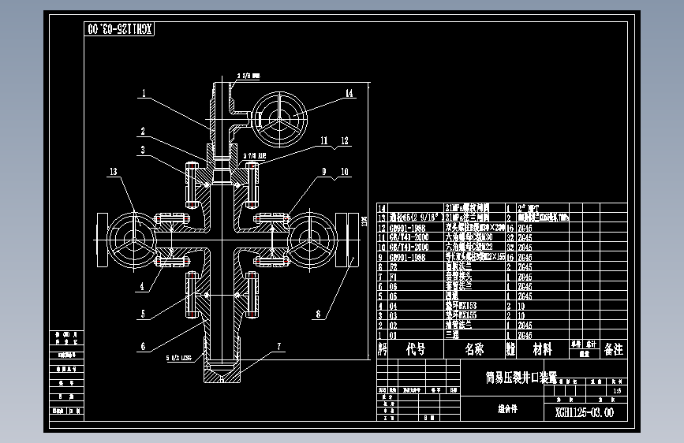Select callout number 7 near the bottom plug
Screen dimensions: 684x443
click(x=279, y=347)
